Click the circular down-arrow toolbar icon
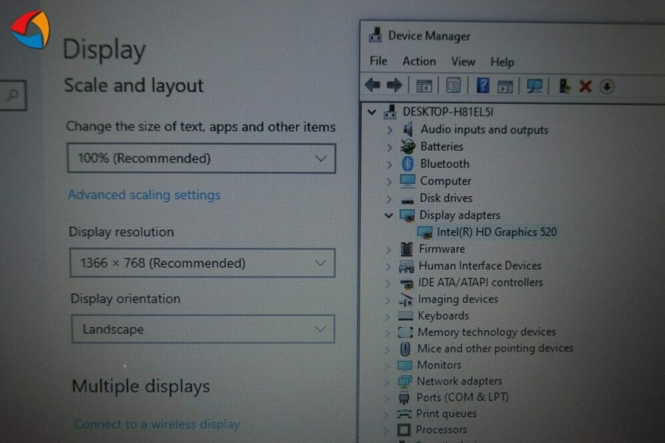 [606, 87]
